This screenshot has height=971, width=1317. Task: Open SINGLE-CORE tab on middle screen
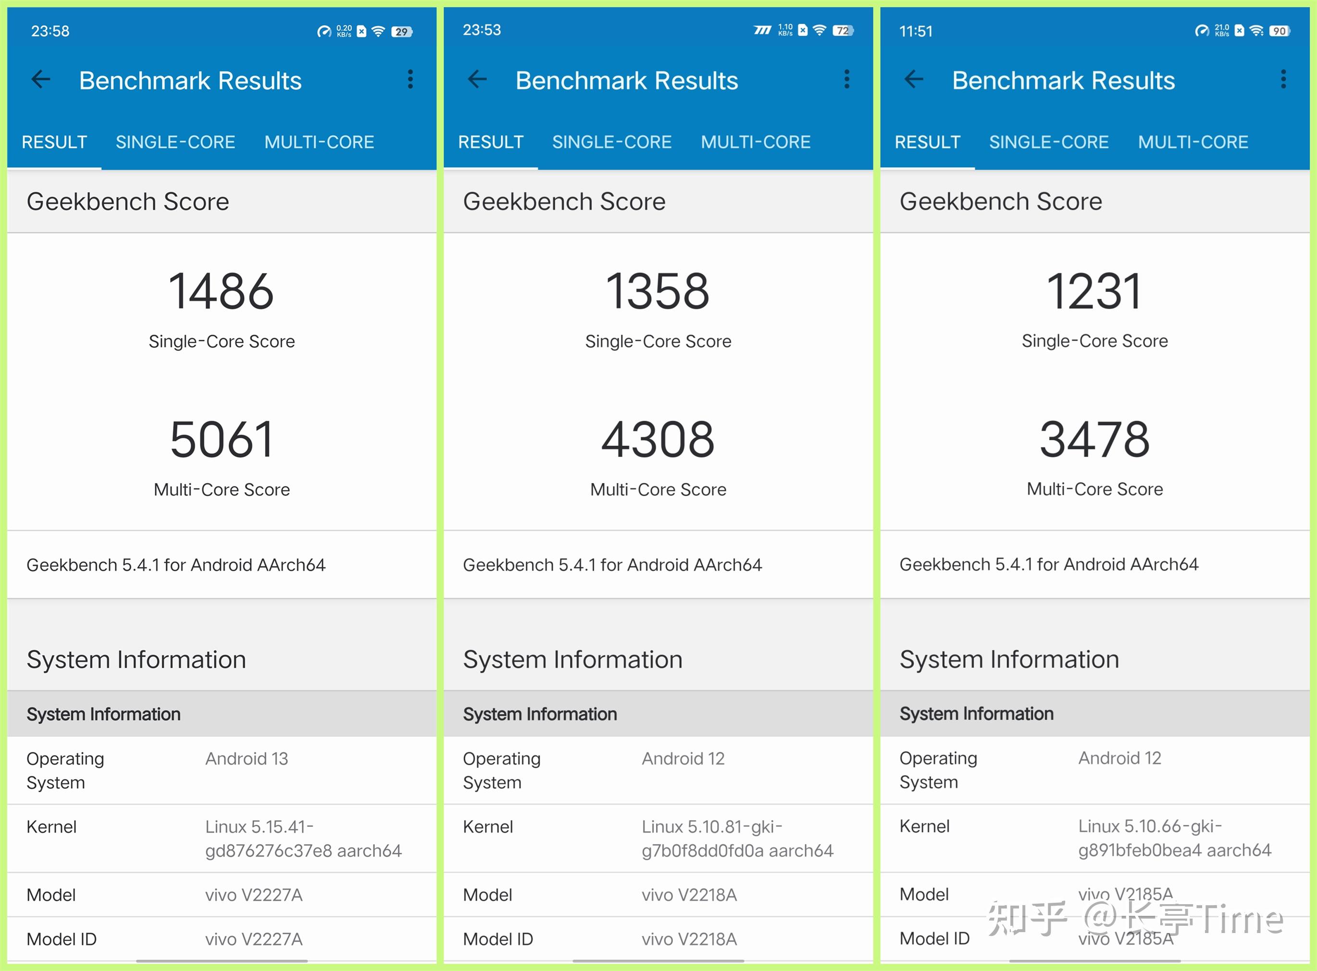[612, 142]
